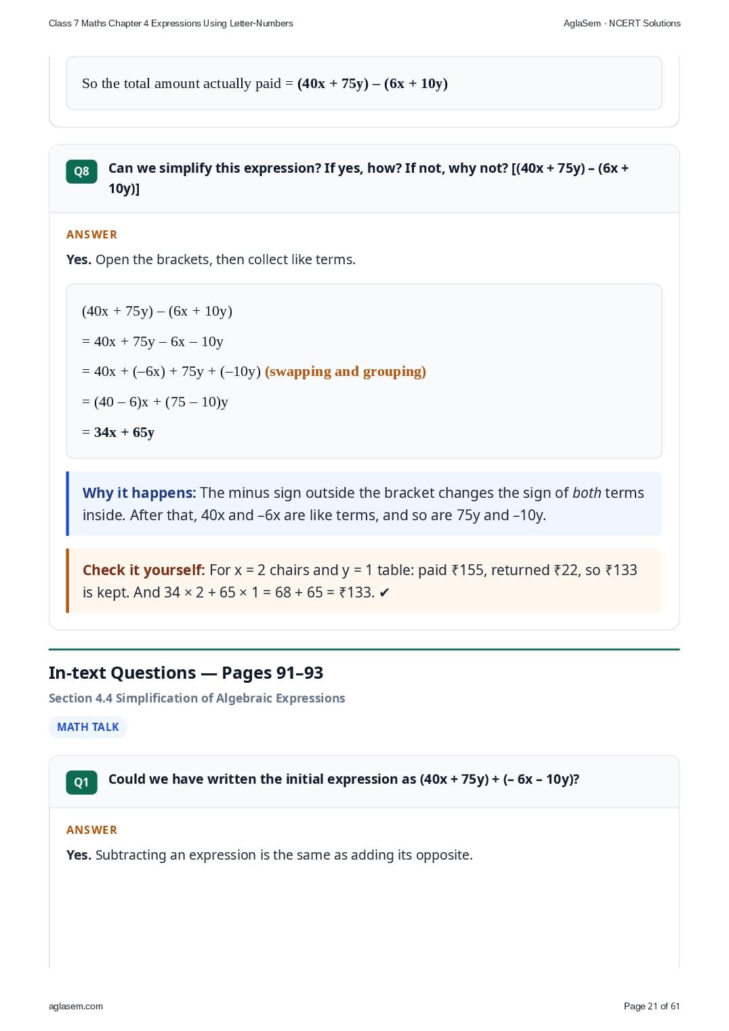Click the 'Page 21 of 61' page indicator

(652, 1006)
